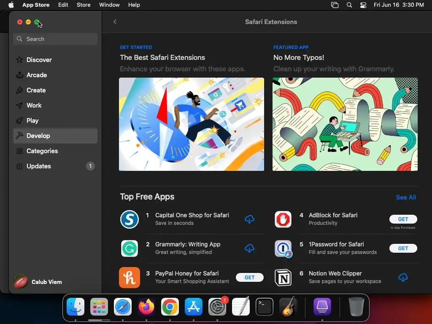Open the Window menu
The width and height of the screenshot is (432, 324).
[x=109, y=5]
